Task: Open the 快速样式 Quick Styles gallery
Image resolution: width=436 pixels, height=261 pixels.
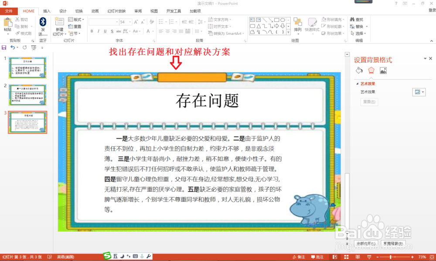Action: tap(312, 25)
